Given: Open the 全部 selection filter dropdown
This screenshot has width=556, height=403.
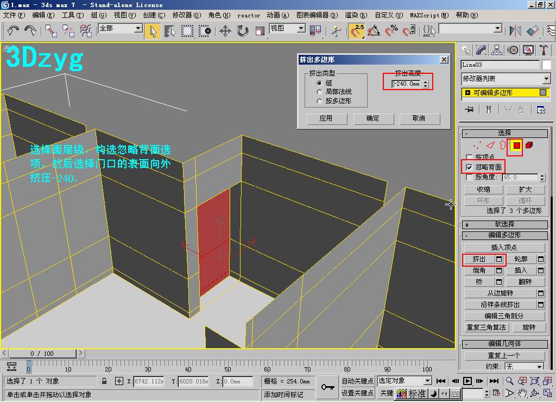Looking at the screenshot, I should click(x=138, y=28).
